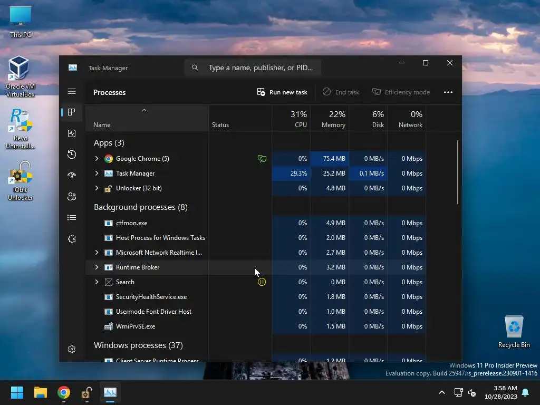This screenshot has height=405, width=540.
Task: Click the Google Chrome icon in the Apps list
Action: pyautogui.click(x=109, y=159)
